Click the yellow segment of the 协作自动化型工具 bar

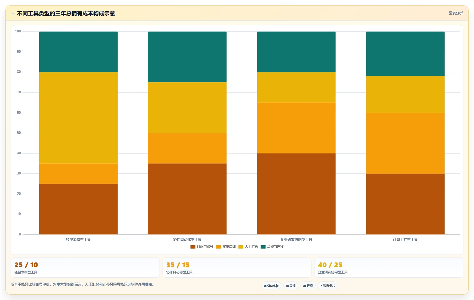187,108
